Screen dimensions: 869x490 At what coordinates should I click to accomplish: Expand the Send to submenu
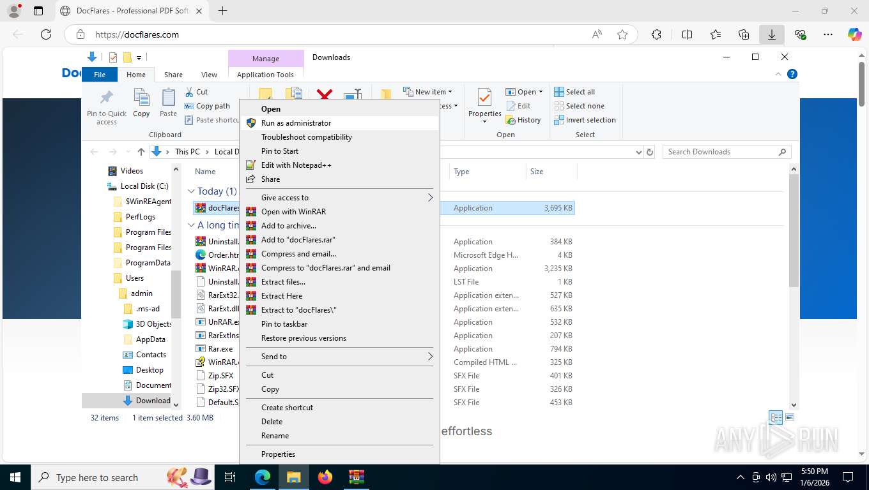point(339,357)
